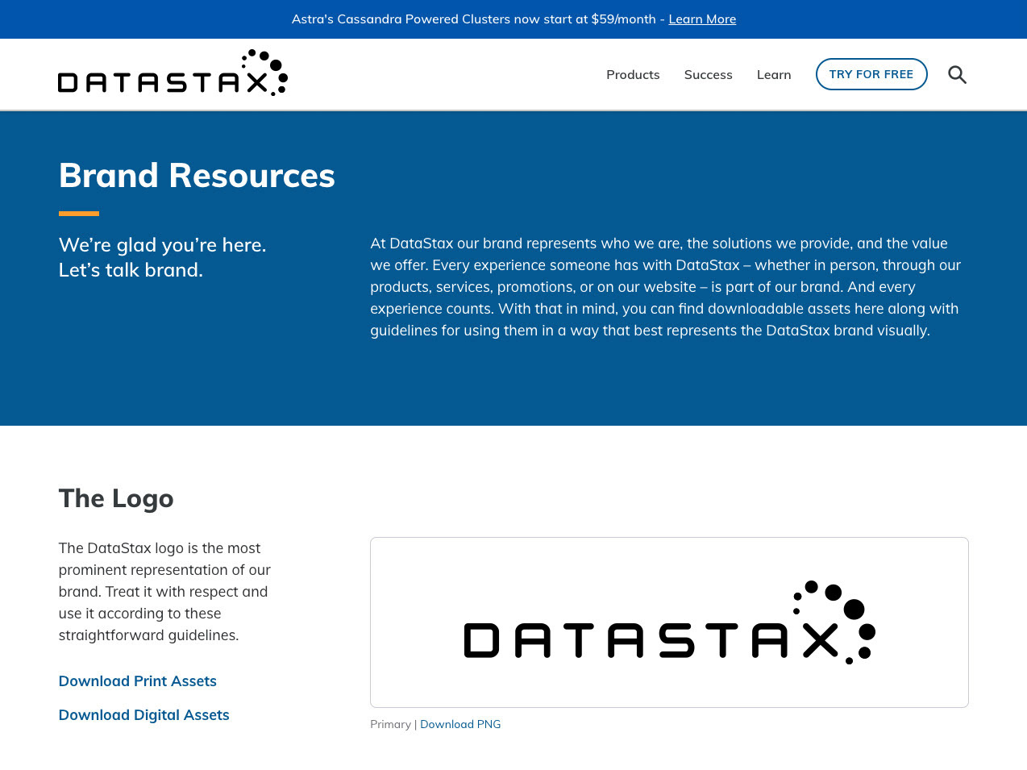Open the Success menu
The image size is (1027, 770).
tap(709, 74)
